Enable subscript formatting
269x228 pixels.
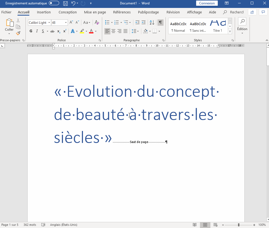[58, 31]
